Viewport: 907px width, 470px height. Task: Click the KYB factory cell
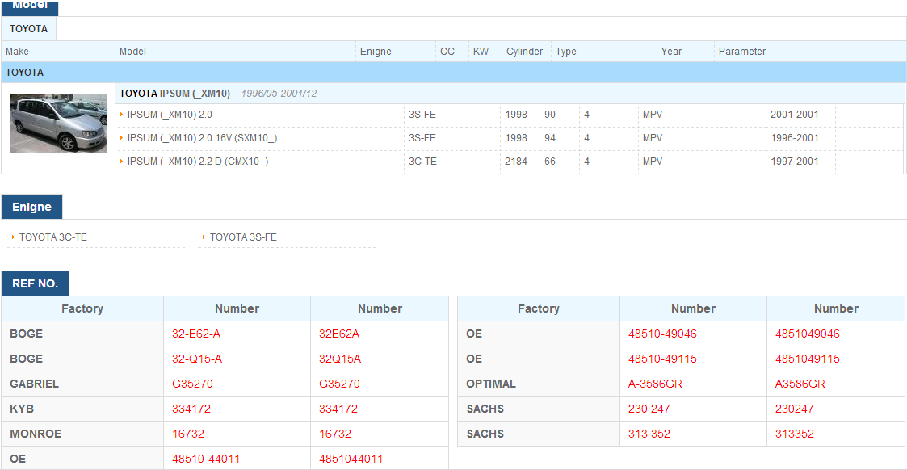tap(82, 409)
